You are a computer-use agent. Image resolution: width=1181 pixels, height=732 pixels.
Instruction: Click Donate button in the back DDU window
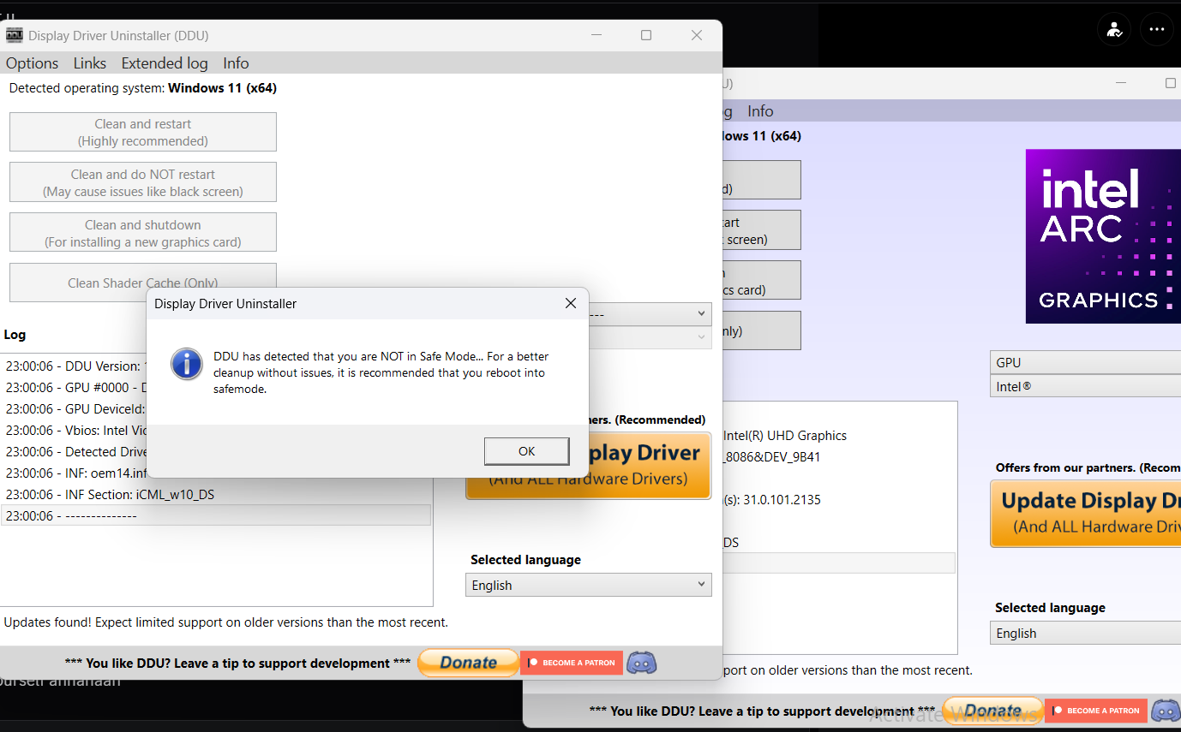pos(992,711)
